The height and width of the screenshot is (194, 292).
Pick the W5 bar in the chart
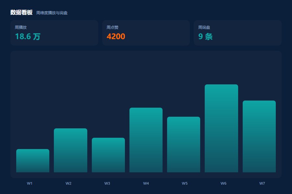(184, 145)
